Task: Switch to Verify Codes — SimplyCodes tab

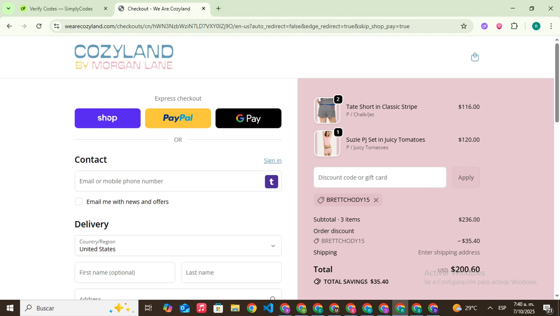Action: pyautogui.click(x=61, y=9)
